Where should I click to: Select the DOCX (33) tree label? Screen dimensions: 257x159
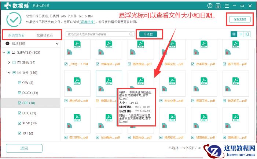coord(30,93)
